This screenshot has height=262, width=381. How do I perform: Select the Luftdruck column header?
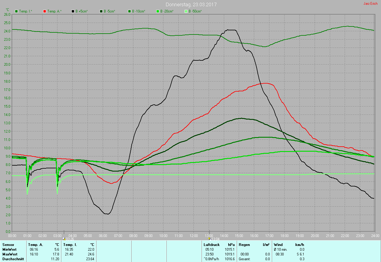pos(211,245)
